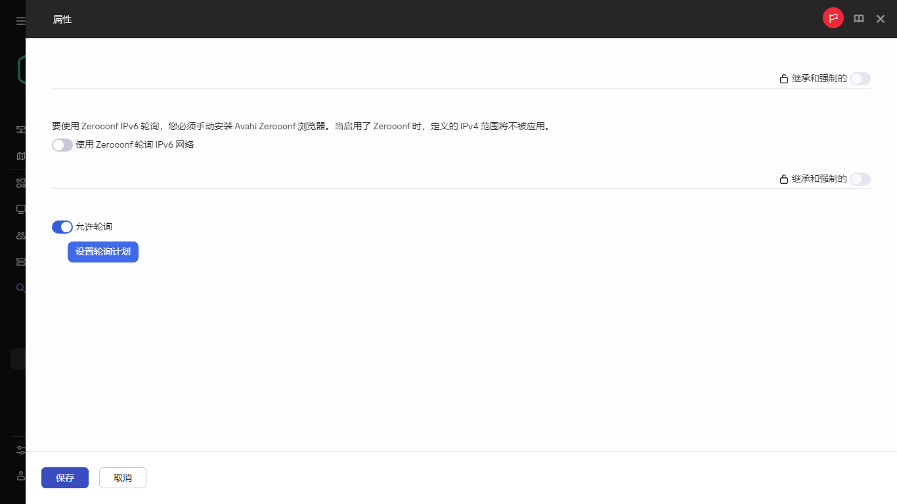Disable the 允许轮询 toggle
The image size is (897, 504).
click(x=62, y=226)
